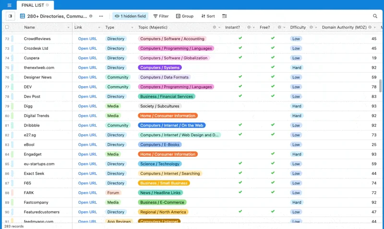Open Domain Authority column dropdown arrow
Viewport: 384px width, 229px height.
[375, 28]
